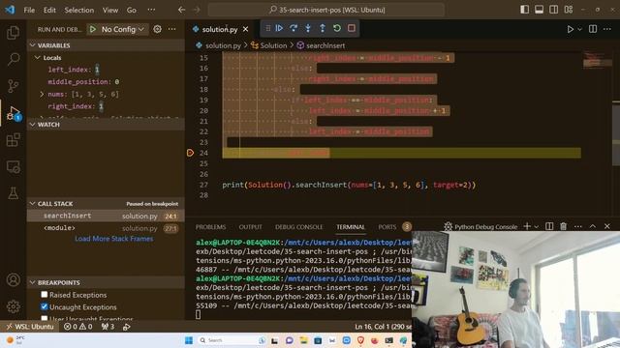This screenshot has width=620, height=348.
Task: Click Load More Stack Frames link
Action: pos(114,239)
